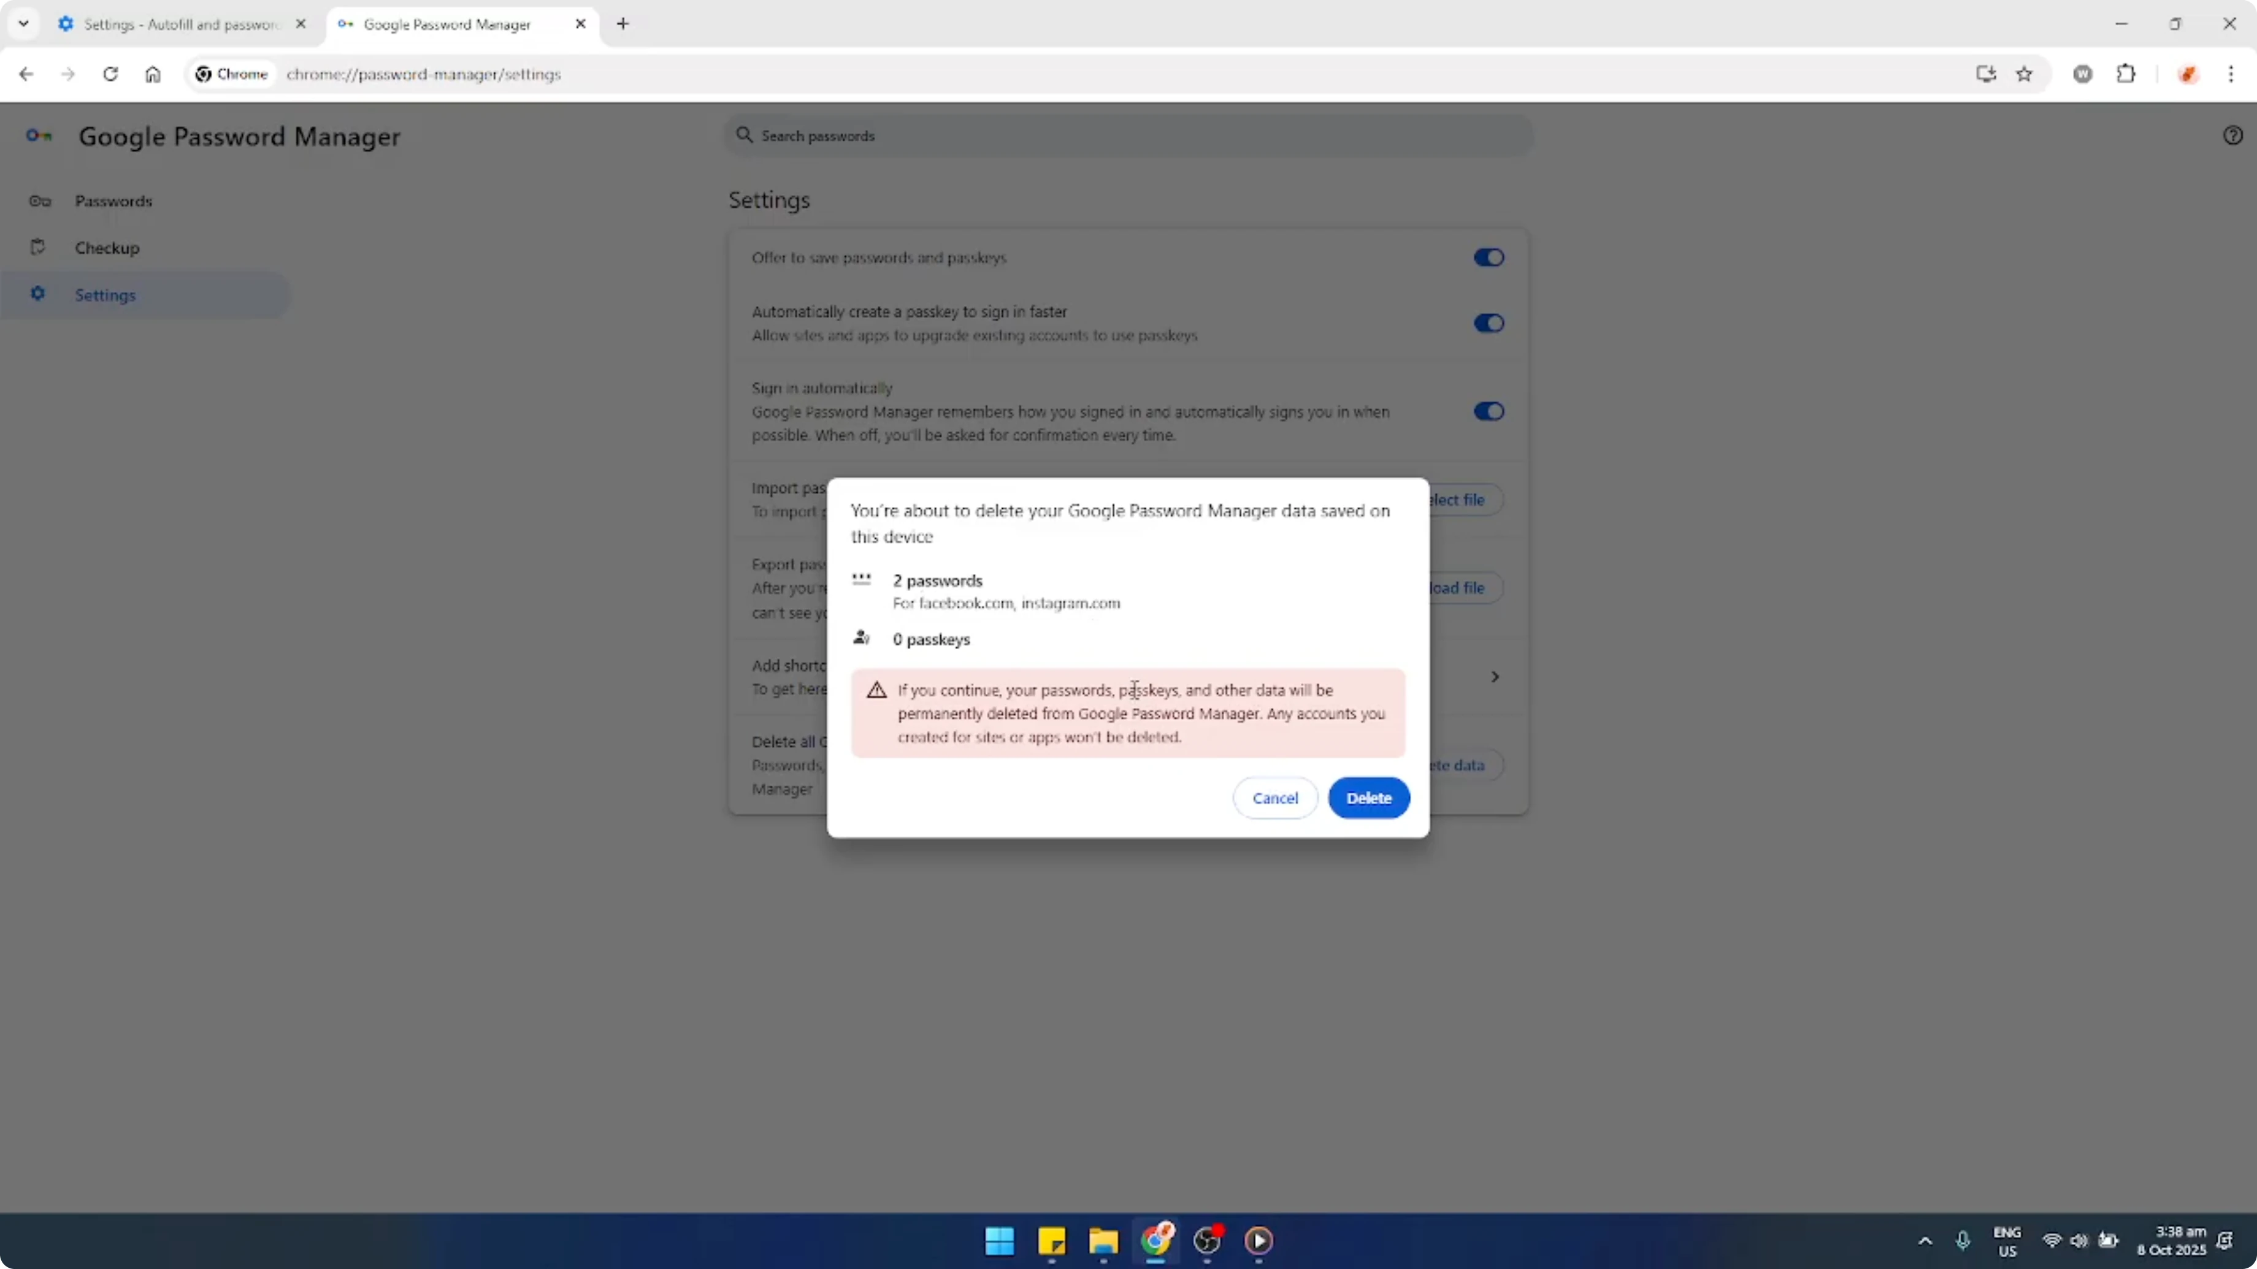Go forward to the next page
2257x1269 pixels.
click(x=67, y=74)
